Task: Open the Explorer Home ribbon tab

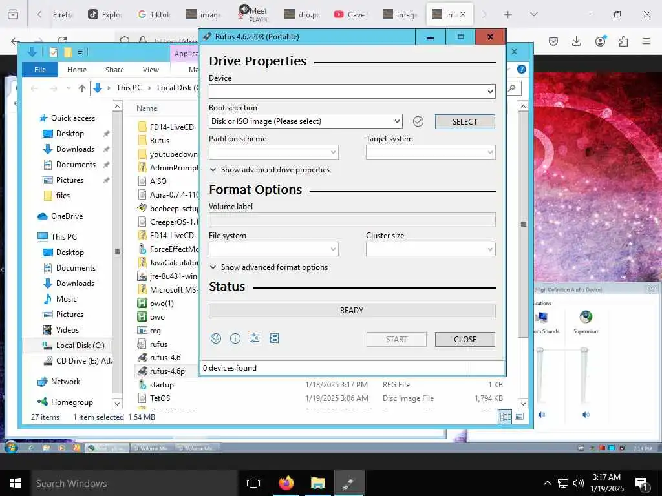Action: click(77, 70)
